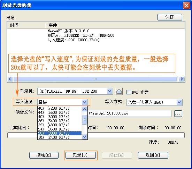Click speed list scroll down arrow
This screenshot has height=169, width=192.
tap(84, 136)
